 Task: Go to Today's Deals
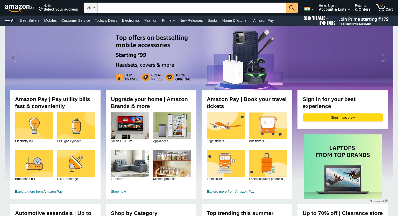coord(106,20)
